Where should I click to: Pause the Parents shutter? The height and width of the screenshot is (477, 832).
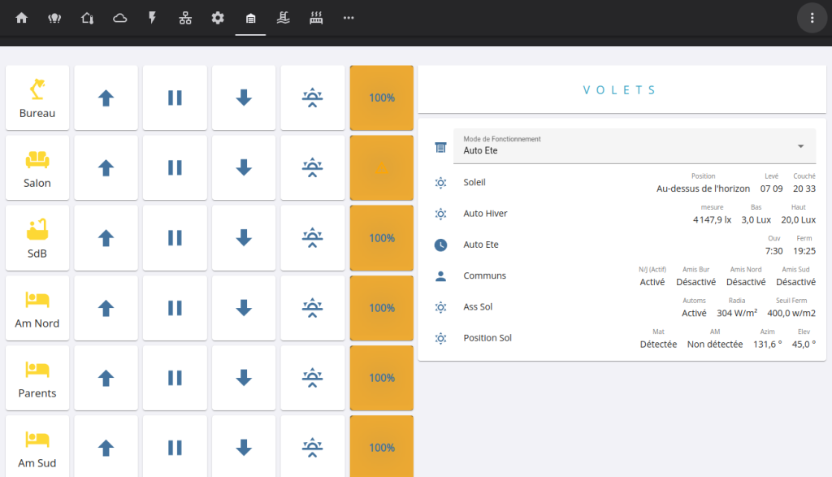click(175, 378)
